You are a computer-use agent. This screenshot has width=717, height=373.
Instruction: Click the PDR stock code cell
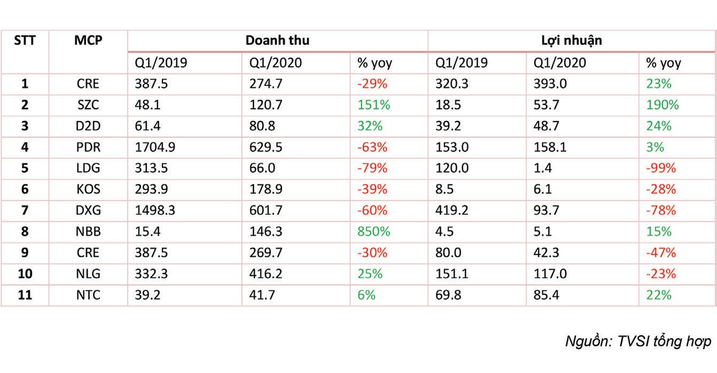point(88,147)
